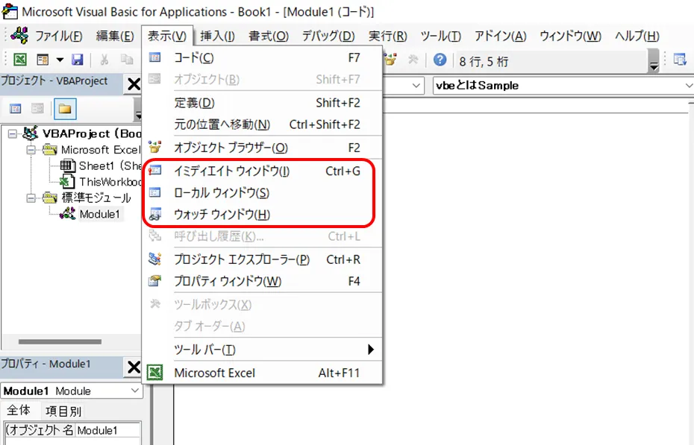The width and height of the screenshot is (694, 445).
Task: Select Module1 in the project tree
Action: 99,215
